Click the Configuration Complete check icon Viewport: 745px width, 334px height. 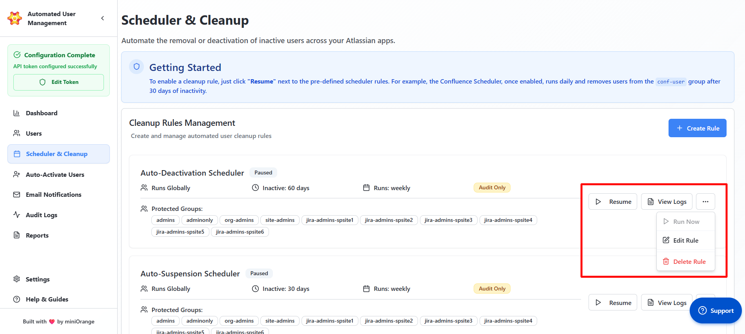point(17,54)
